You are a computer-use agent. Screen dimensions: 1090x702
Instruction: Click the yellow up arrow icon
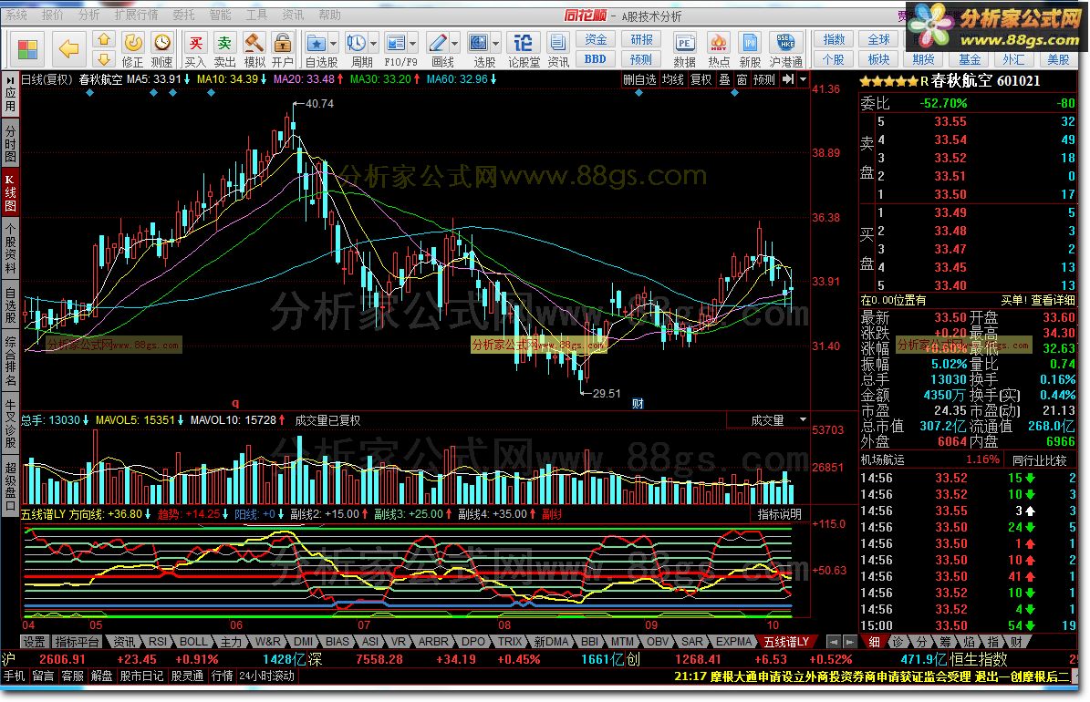pyautogui.click(x=104, y=39)
